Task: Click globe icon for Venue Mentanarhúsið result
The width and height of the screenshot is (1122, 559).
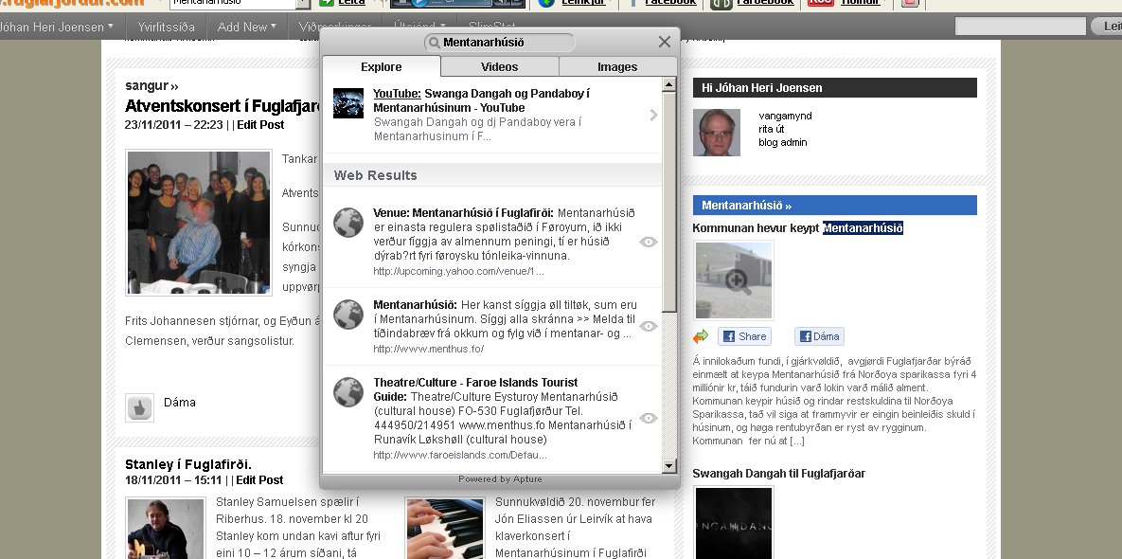Action: point(348,223)
